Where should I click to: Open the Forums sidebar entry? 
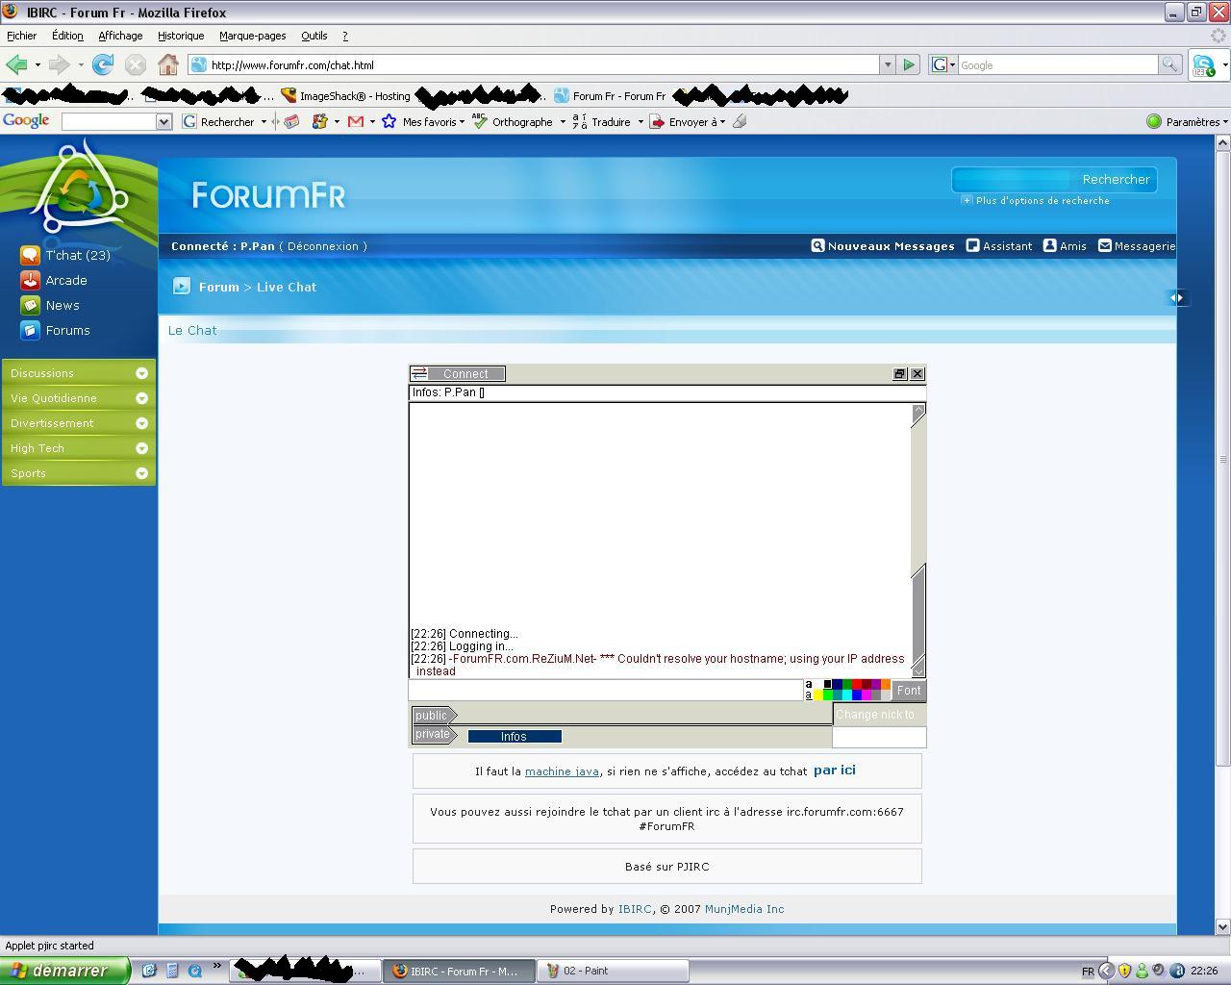[55, 330]
